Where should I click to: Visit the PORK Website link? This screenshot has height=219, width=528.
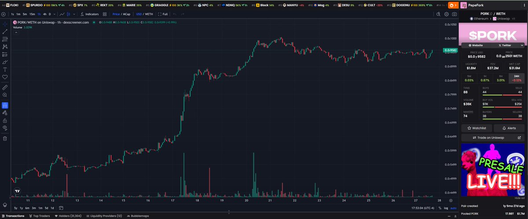tap(476, 45)
